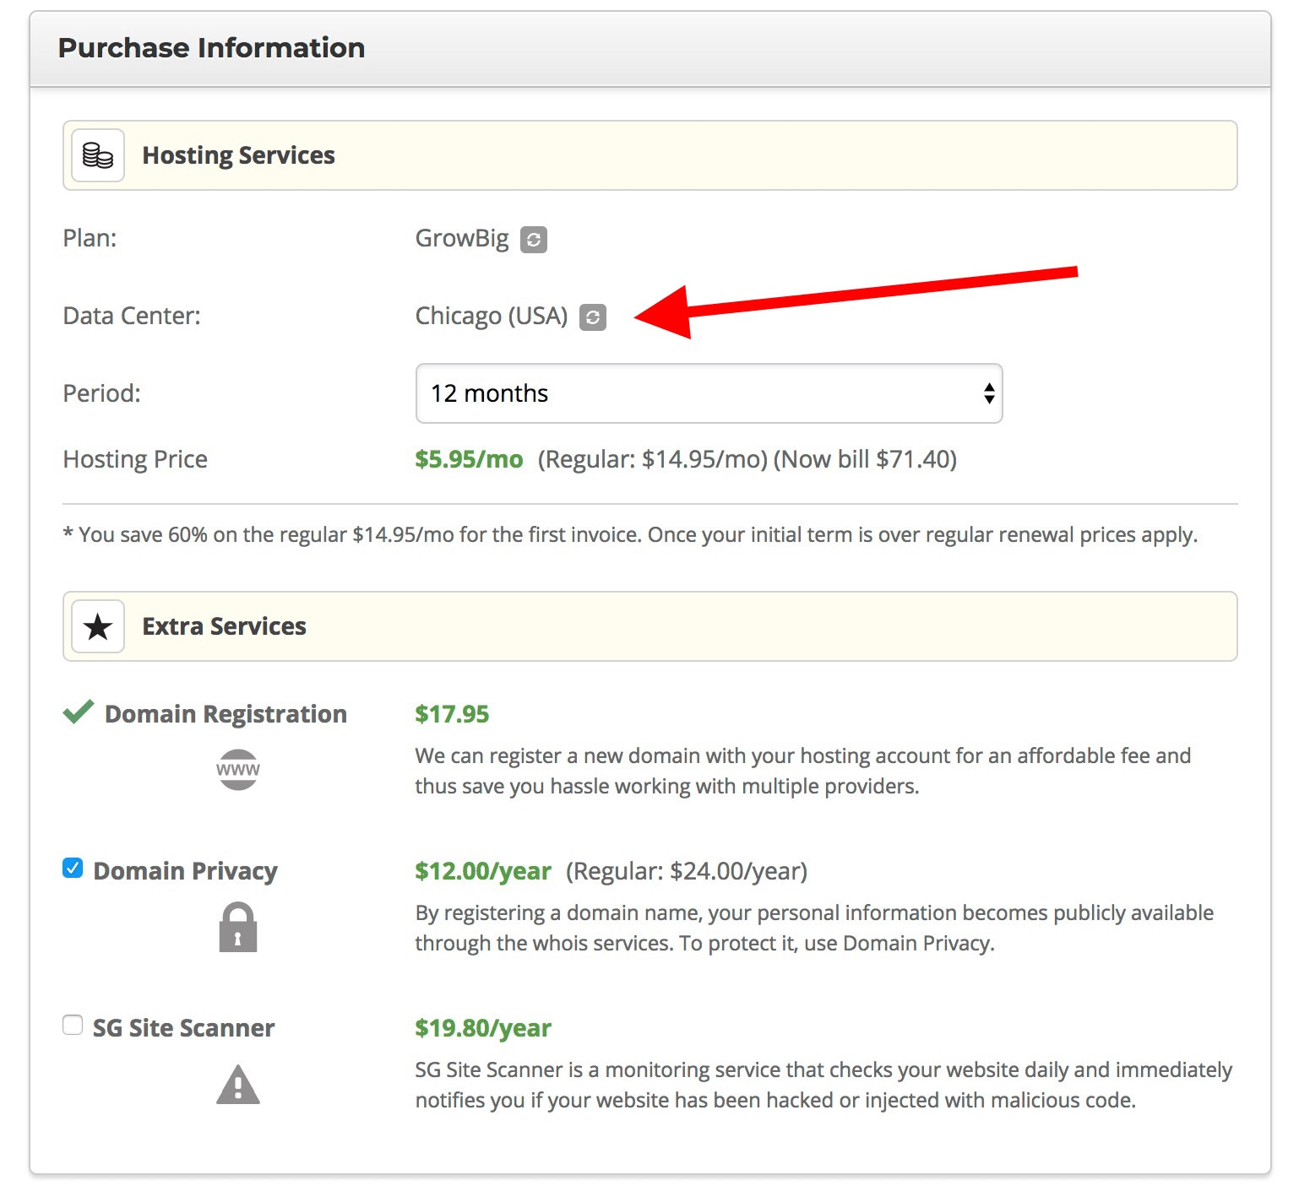Click the green checkmark beside Domain Registration
The width and height of the screenshot is (1299, 1202).
click(79, 712)
